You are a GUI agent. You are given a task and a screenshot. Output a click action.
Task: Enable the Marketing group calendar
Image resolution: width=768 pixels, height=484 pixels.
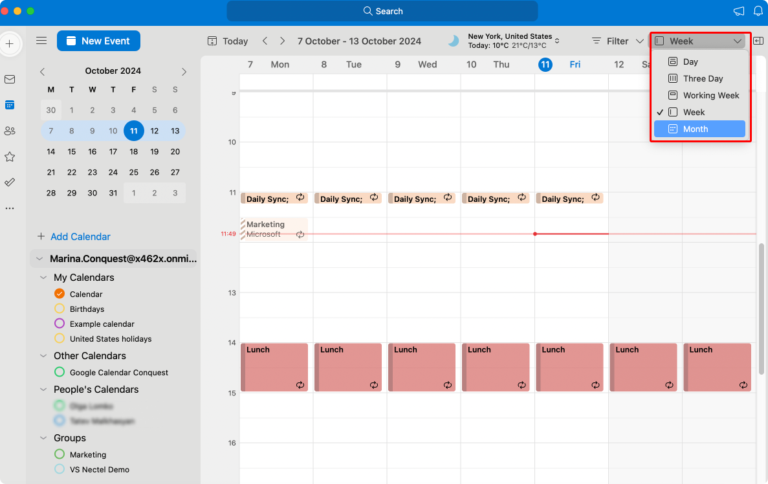60,454
